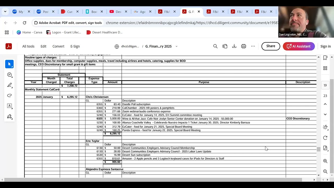Open Logon - Grant Lifecycle bookmark
Screen dimensions: 334x188
click(64, 32)
